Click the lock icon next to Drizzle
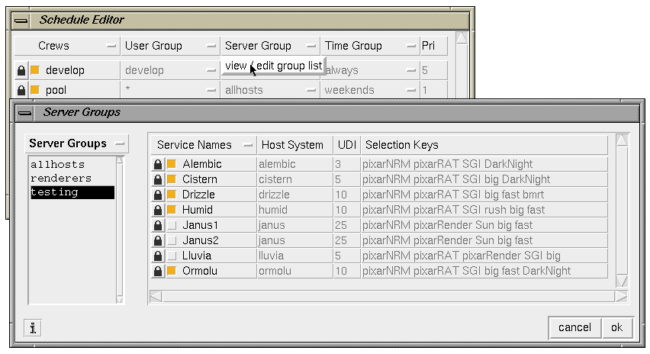Image resolution: width=650 pixels, height=354 pixels. 158,195
